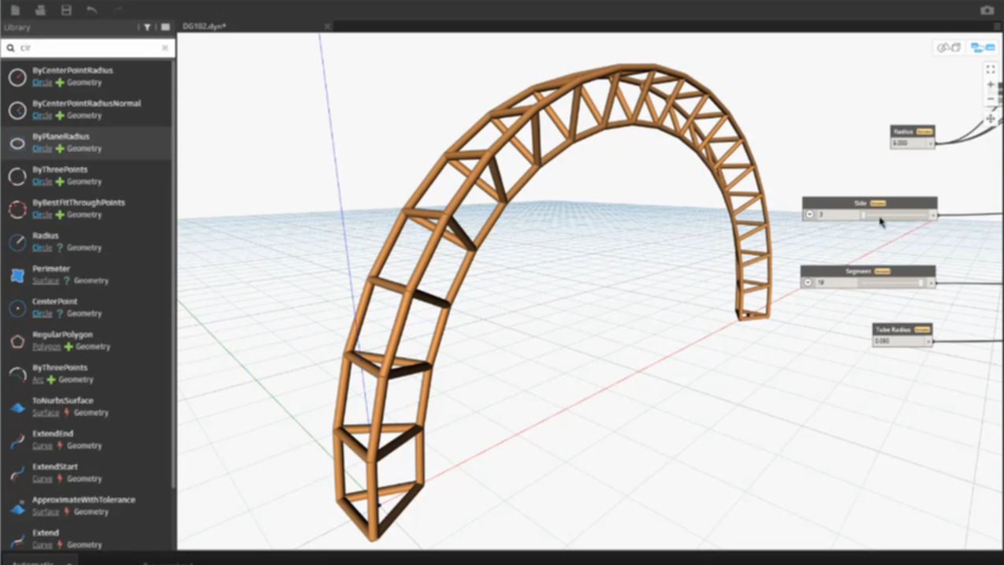Click the Save icon in toolbar
1004x565 pixels.
tap(66, 10)
